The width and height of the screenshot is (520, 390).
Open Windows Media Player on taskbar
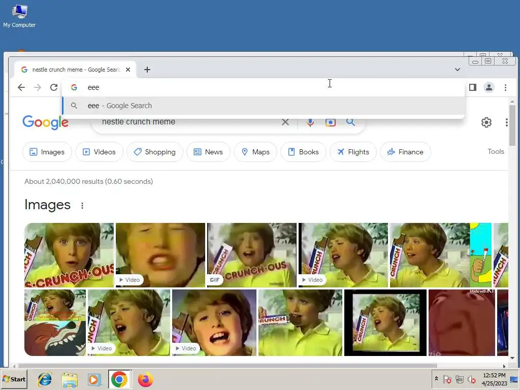94,380
